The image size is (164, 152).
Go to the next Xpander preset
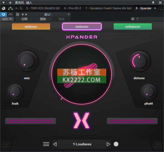pyautogui.click(x=108, y=144)
